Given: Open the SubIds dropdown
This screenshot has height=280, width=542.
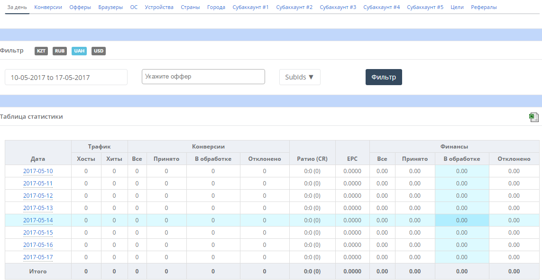Looking at the screenshot, I should pyautogui.click(x=300, y=77).
